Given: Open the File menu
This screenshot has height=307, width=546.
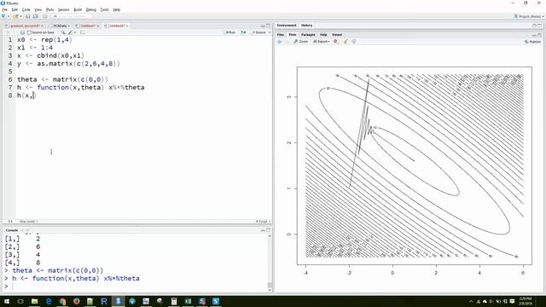Looking at the screenshot, I should click(x=4, y=9).
